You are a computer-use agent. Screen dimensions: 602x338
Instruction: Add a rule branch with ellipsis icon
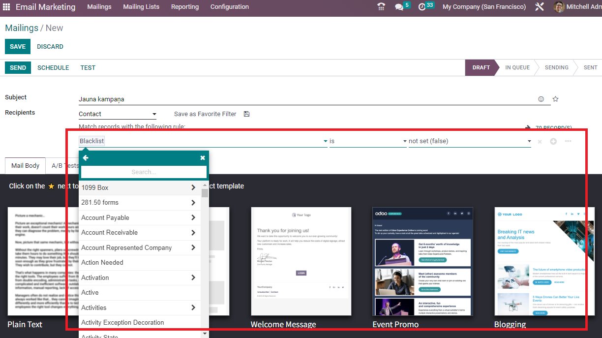click(568, 141)
